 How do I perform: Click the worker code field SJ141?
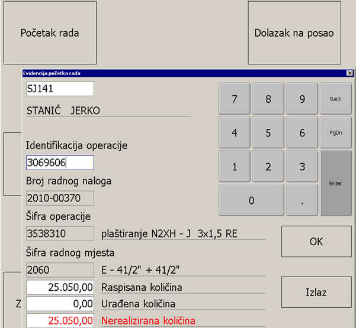60,89
